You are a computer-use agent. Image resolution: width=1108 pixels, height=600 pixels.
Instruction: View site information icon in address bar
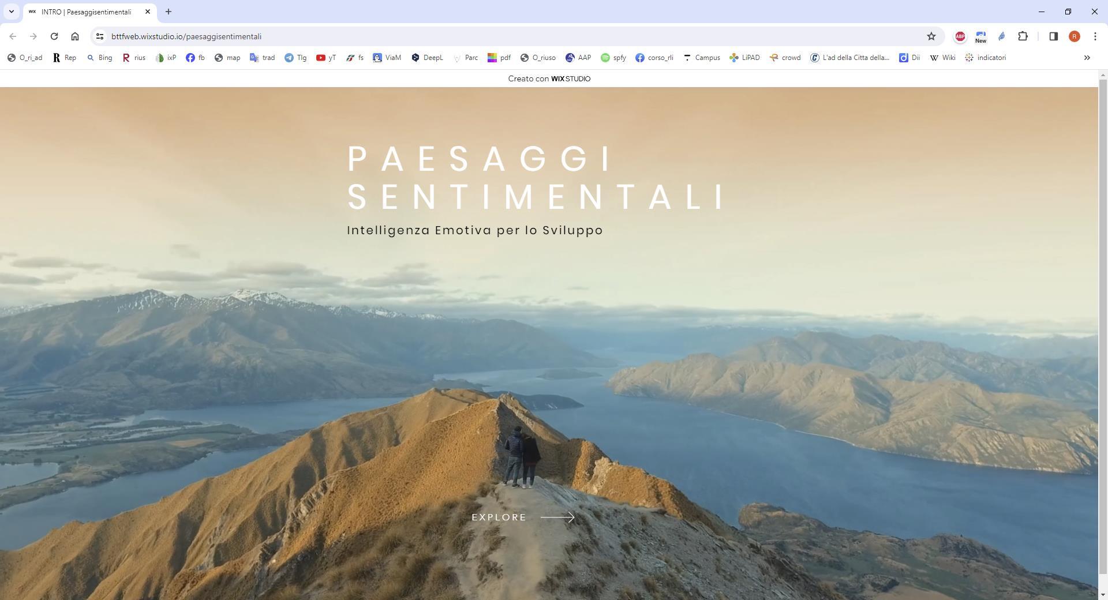pos(100,36)
